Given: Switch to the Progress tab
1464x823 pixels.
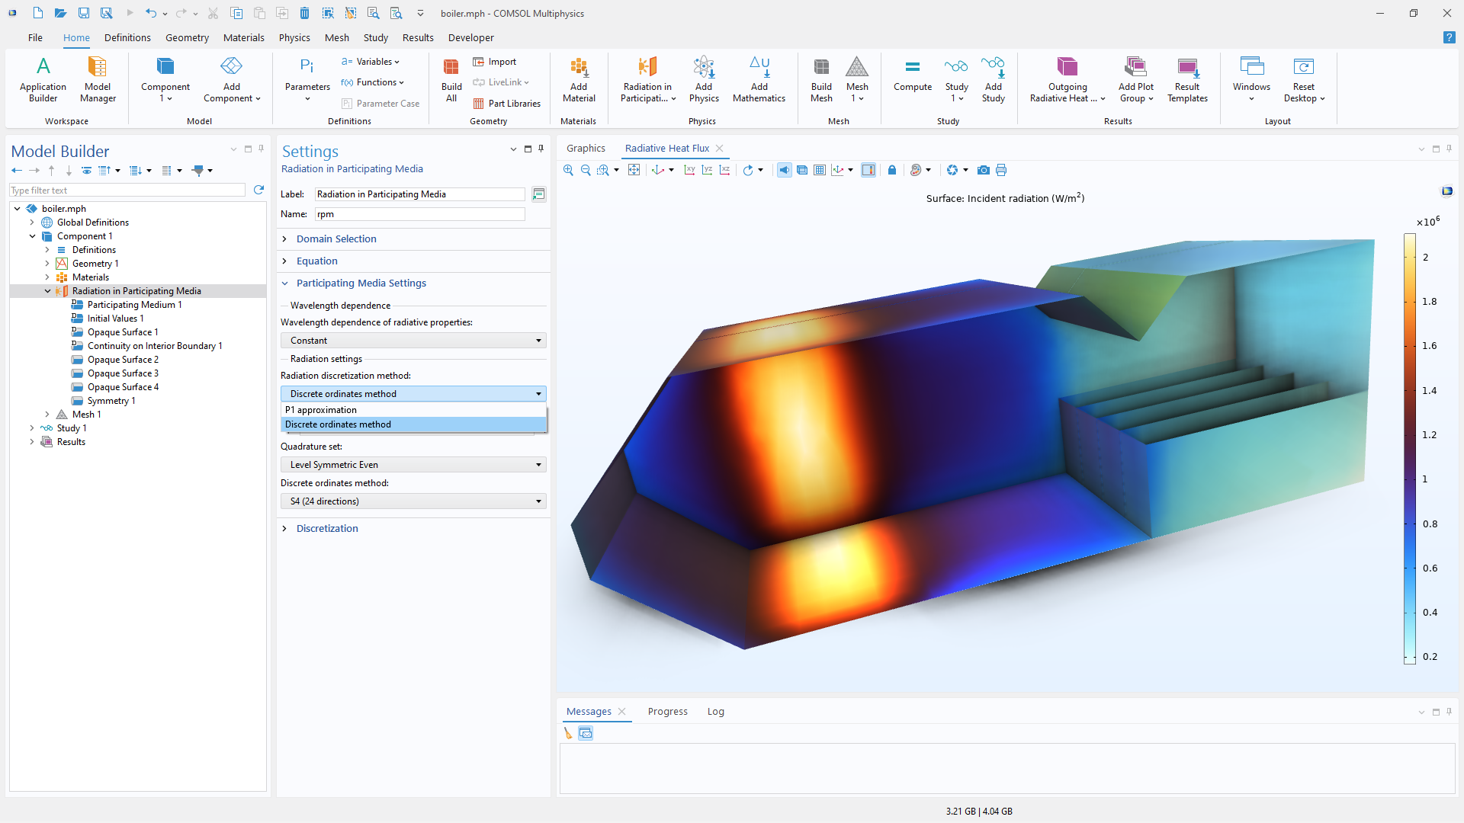Looking at the screenshot, I should click(x=667, y=711).
